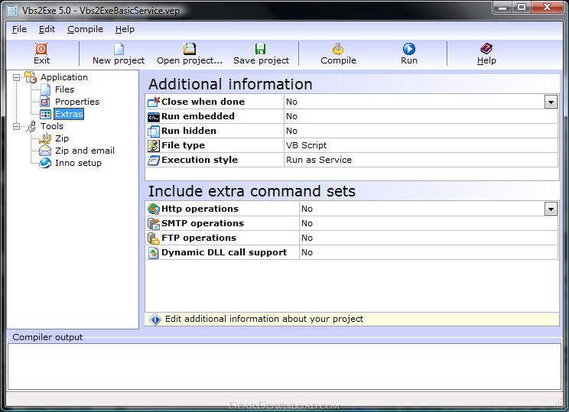569x412 pixels.
Task: Click the info icon in hint bar
Action: [155, 320]
